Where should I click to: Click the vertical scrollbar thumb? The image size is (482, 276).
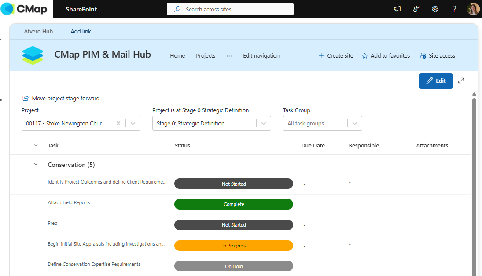474,187
